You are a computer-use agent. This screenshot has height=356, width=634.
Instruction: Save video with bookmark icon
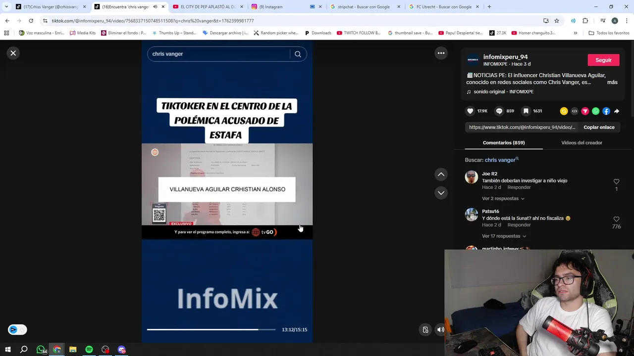click(x=526, y=111)
